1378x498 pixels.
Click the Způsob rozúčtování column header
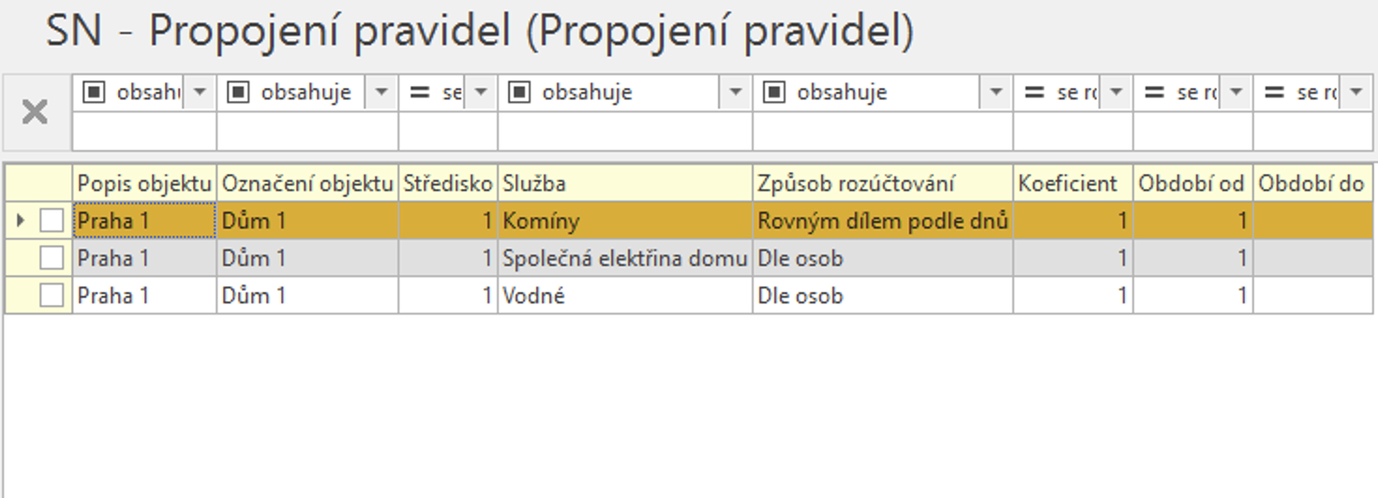tap(881, 183)
